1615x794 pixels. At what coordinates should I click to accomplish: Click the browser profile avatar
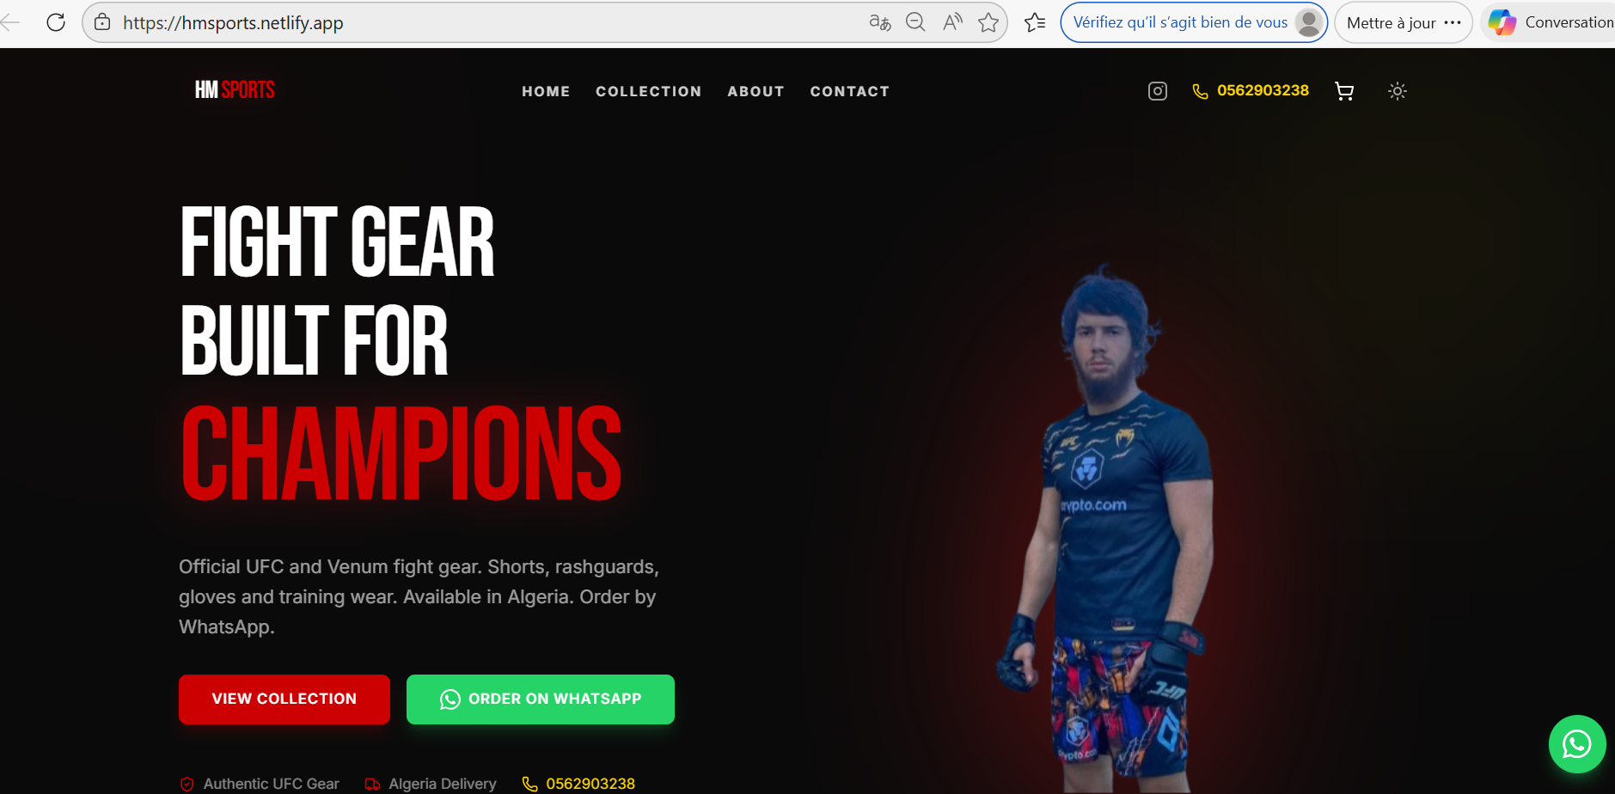click(1308, 22)
